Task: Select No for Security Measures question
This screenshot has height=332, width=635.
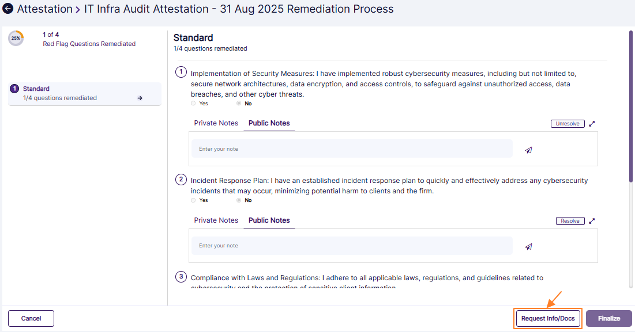Action: (x=239, y=104)
